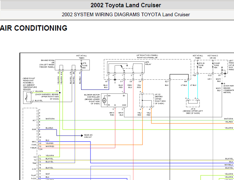The image size is (234, 180).
Task: Click the "2 BLU/YEL" sensor terminal label
Action: pyautogui.click(x=37, y=101)
